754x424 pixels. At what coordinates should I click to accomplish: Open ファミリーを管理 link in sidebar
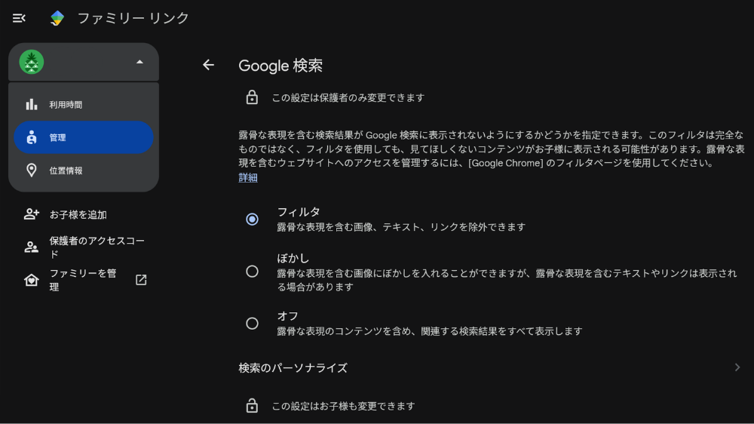pyautogui.click(x=84, y=280)
